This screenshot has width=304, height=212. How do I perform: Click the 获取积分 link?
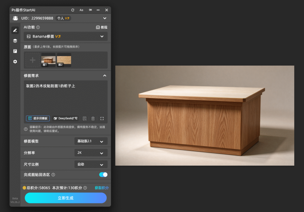[x=102, y=188]
